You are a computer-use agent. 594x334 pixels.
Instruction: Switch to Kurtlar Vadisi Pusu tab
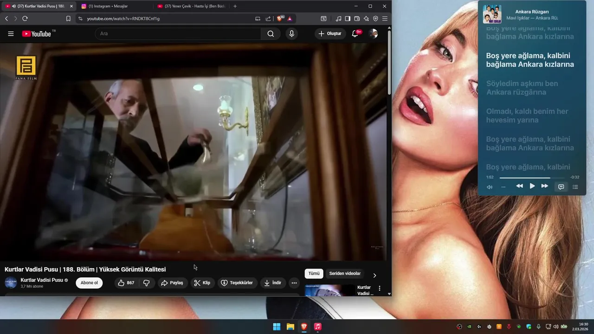[x=38, y=6]
